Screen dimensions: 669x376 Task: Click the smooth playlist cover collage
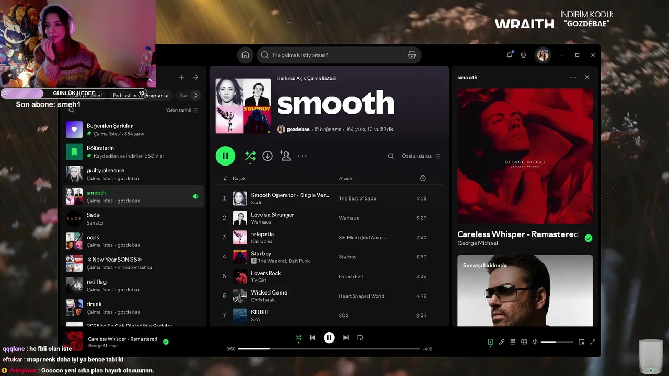243,106
